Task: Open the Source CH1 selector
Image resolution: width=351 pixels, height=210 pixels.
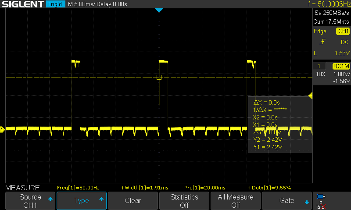Action: (30, 201)
